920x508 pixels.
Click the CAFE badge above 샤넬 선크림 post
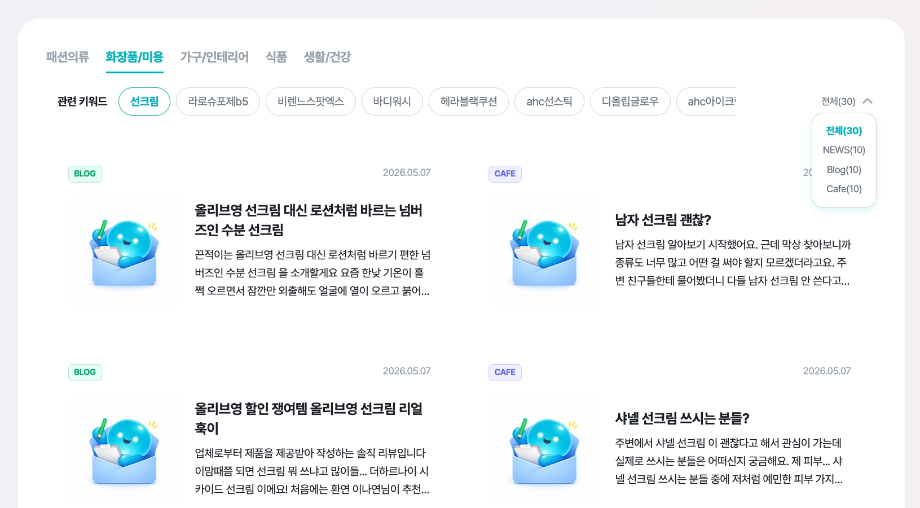505,372
